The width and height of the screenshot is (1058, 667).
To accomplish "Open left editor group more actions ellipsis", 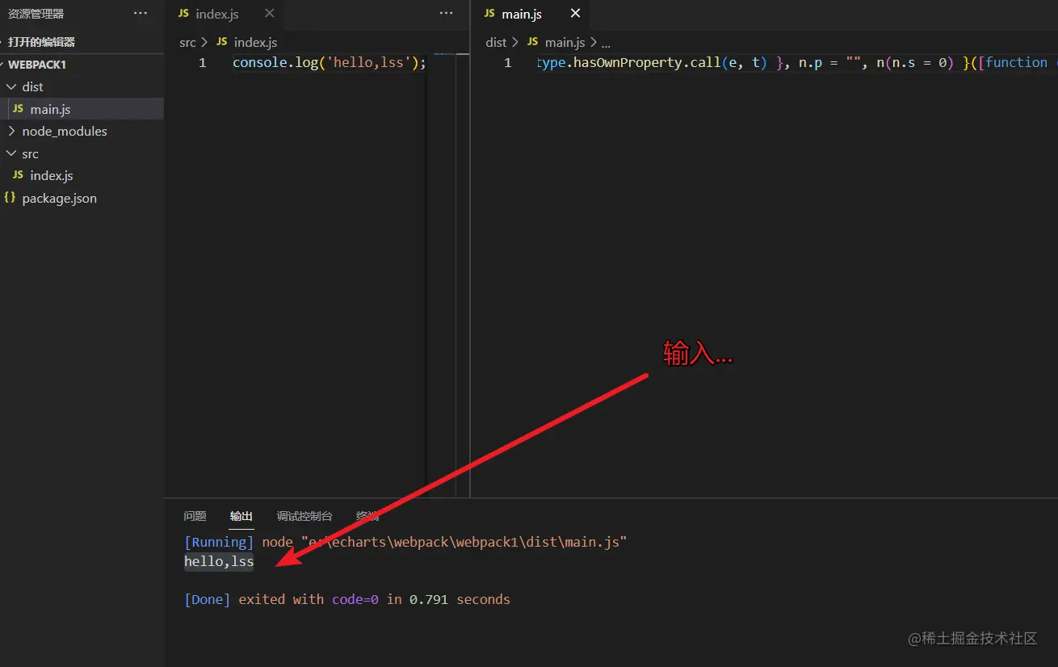I will 446,14.
